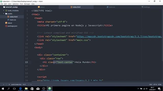Switch to the app.js tab
The height and width of the screenshot is (91, 163).
[41, 7]
